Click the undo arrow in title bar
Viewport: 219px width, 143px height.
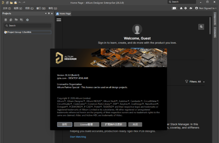(x=19, y=3)
